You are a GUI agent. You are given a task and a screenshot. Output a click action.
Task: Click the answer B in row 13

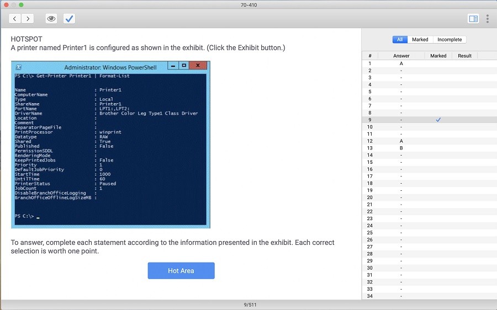pos(401,148)
